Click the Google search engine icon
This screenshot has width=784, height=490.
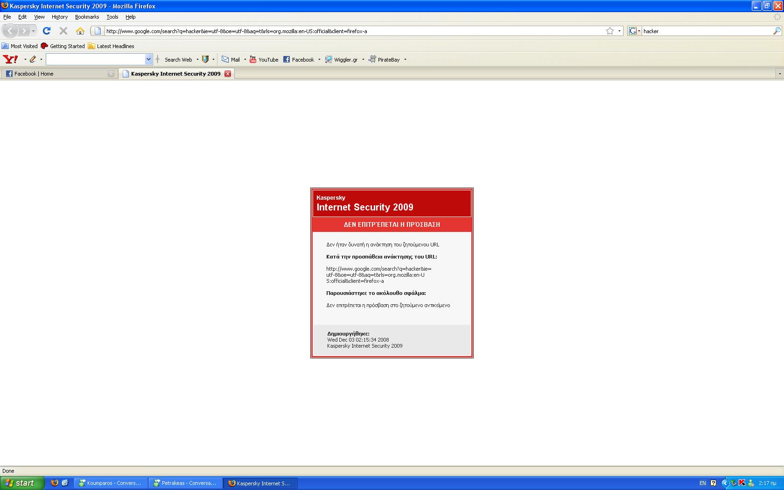coord(633,31)
